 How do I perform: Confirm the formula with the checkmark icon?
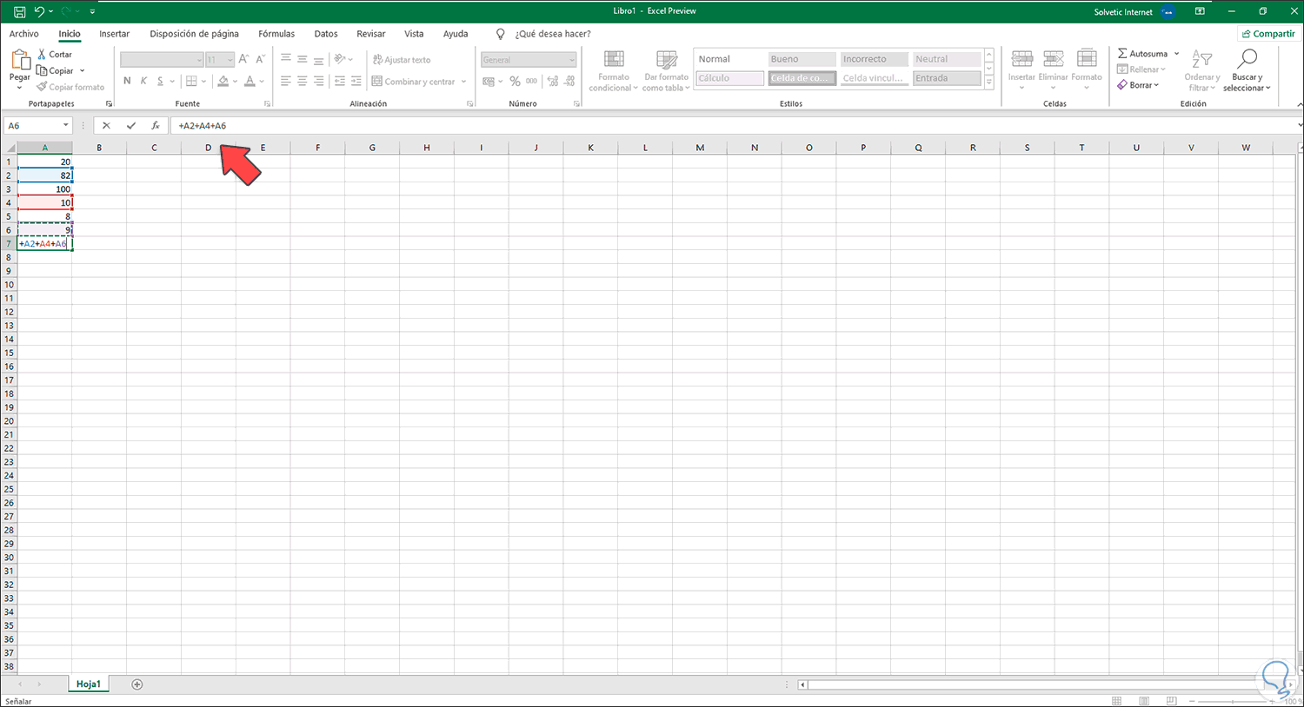click(x=131, y=126)
